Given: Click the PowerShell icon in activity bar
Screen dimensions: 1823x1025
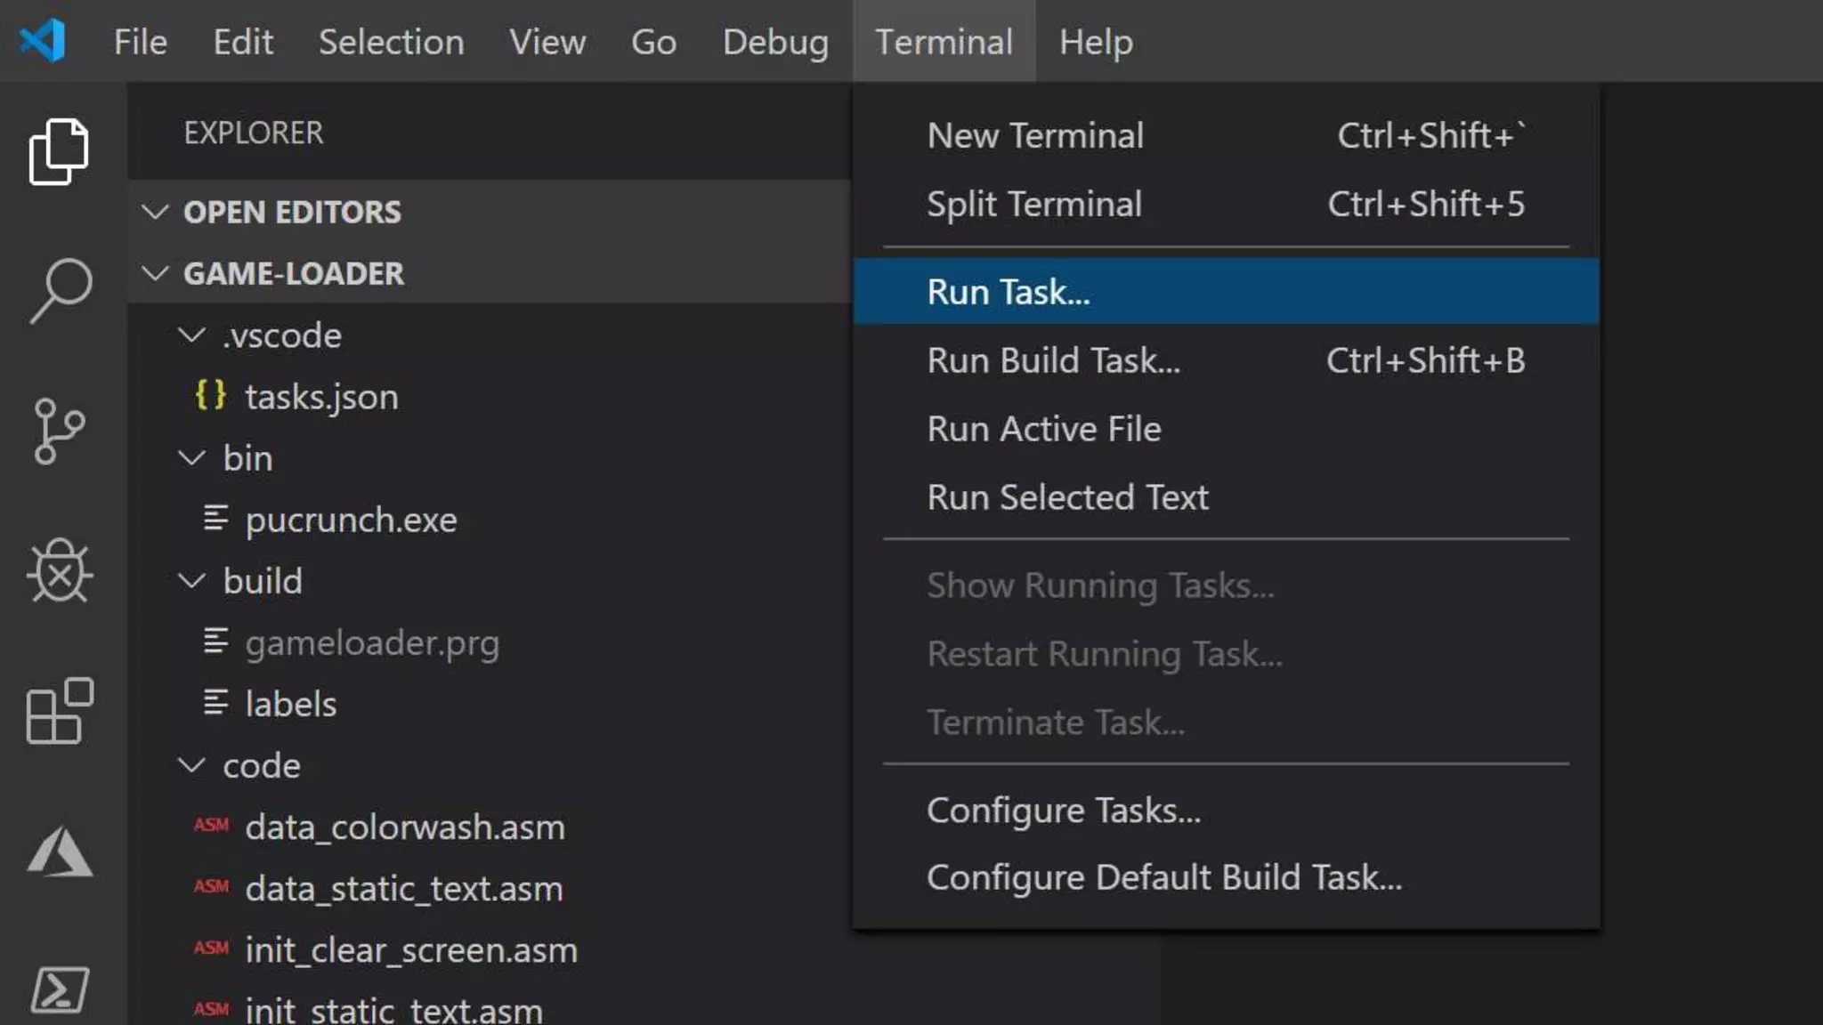Looking at the screenshot, I should tap(59, 989).
